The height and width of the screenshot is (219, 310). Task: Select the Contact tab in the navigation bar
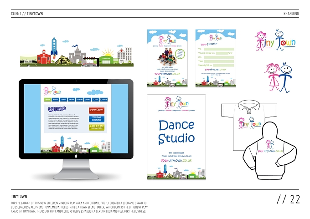[103, 100]
